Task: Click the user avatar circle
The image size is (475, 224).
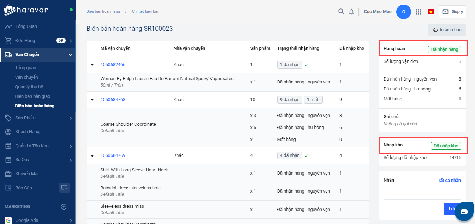Action: point(404,12)
